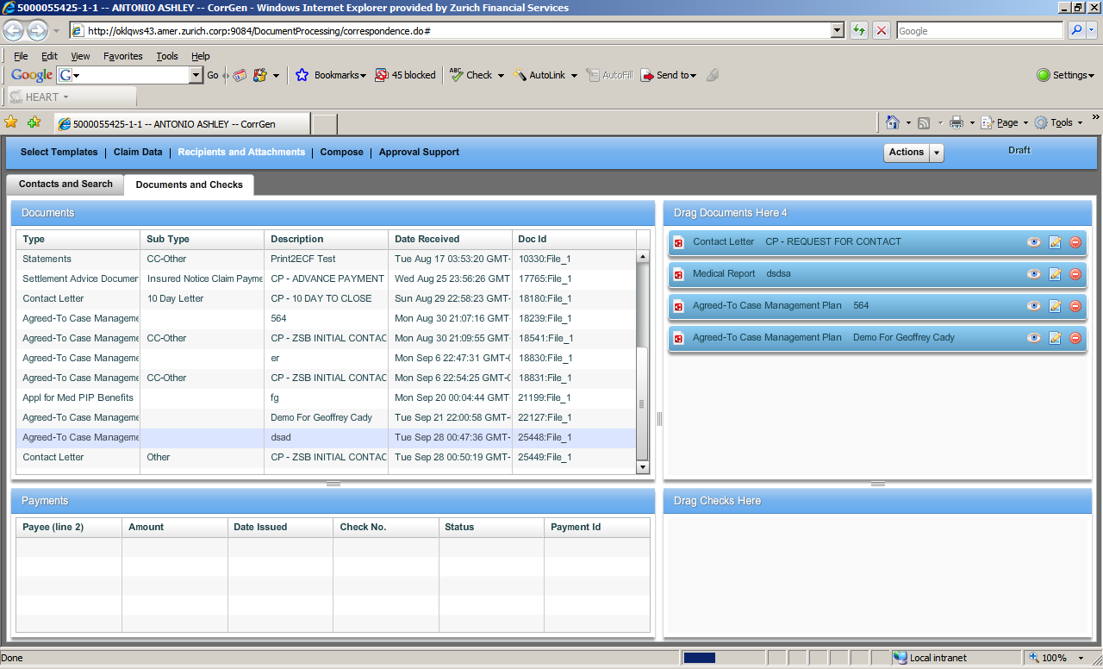This screenshot has width=1103, height=669.
Task: Open the Edit menu
Action: coord(50,56)
